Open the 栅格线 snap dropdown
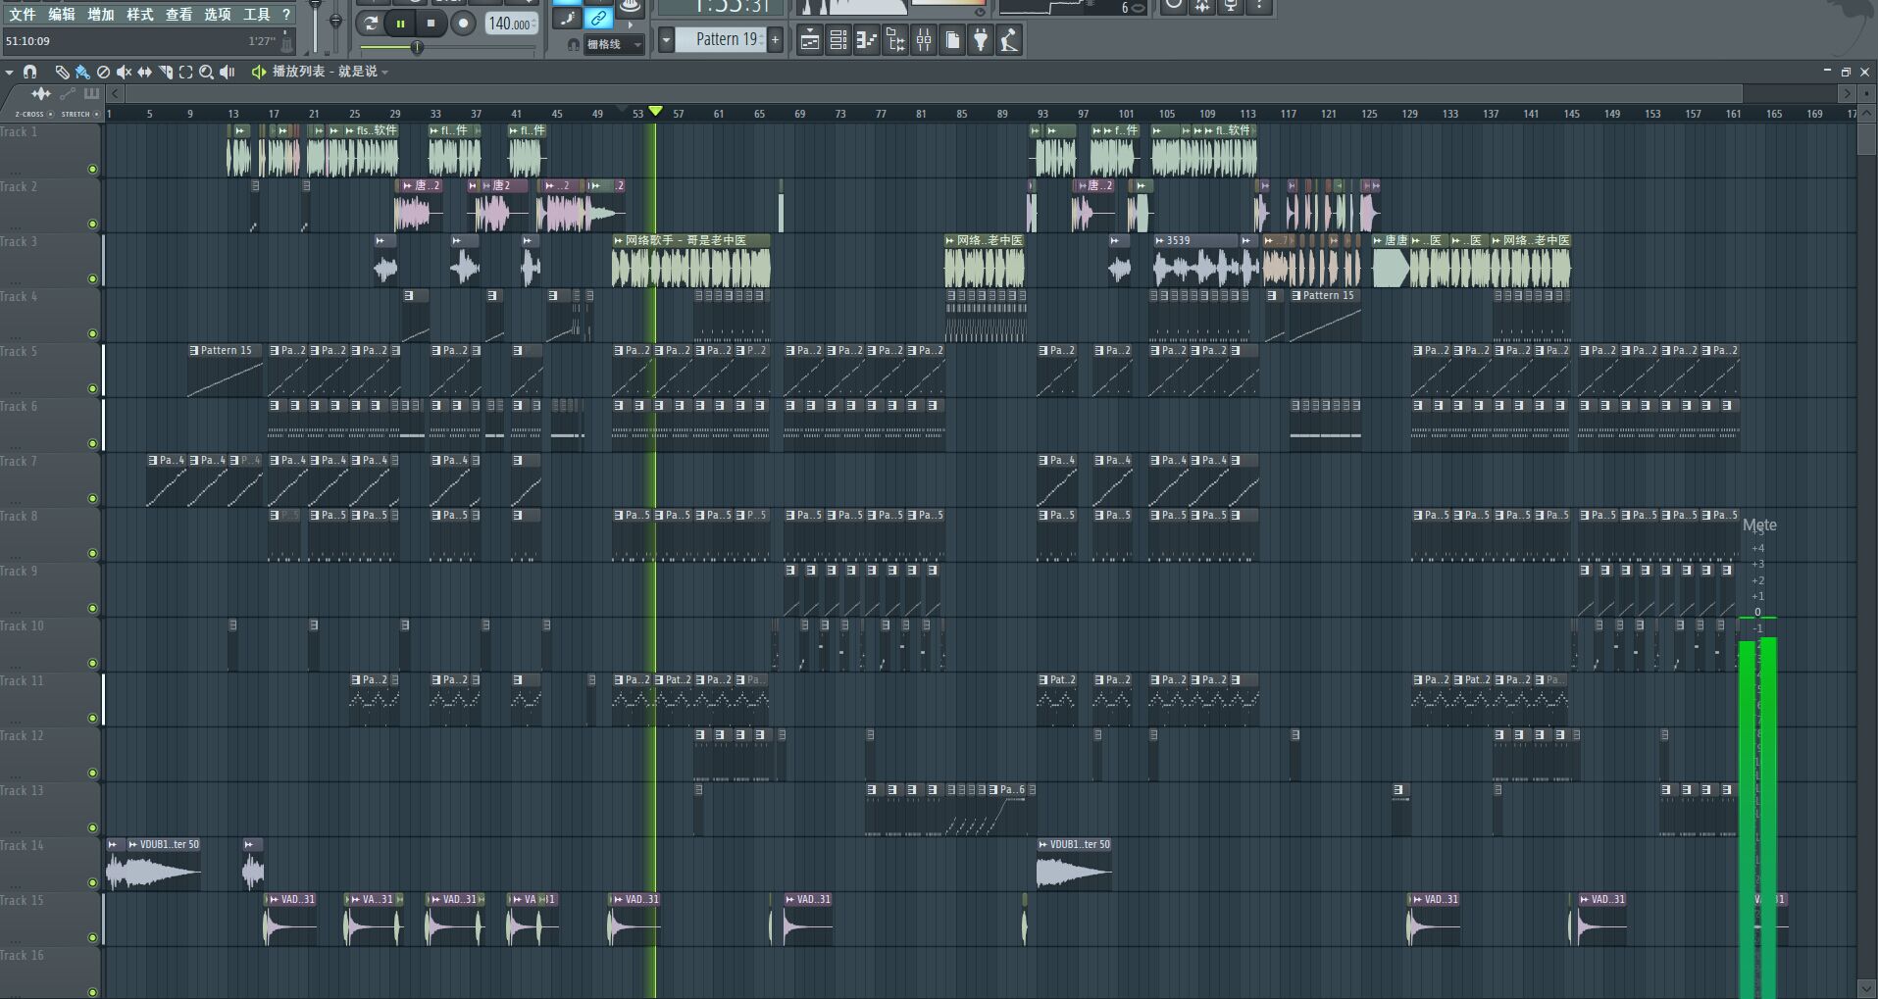The height and width of the screenshot is (999, 1878). [x=614, y=44]
